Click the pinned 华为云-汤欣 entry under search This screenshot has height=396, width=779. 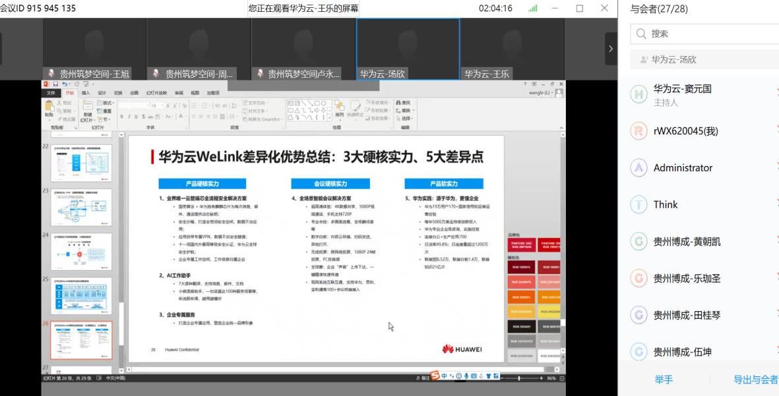tap(704, 59)
